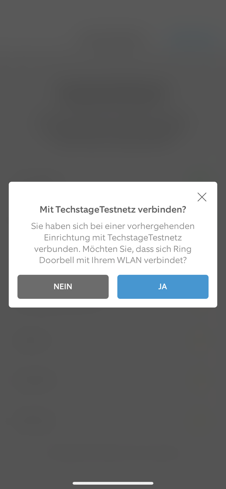Decline the WLAN connection with NEIN
226x489 pixels.
coord(63,287)
